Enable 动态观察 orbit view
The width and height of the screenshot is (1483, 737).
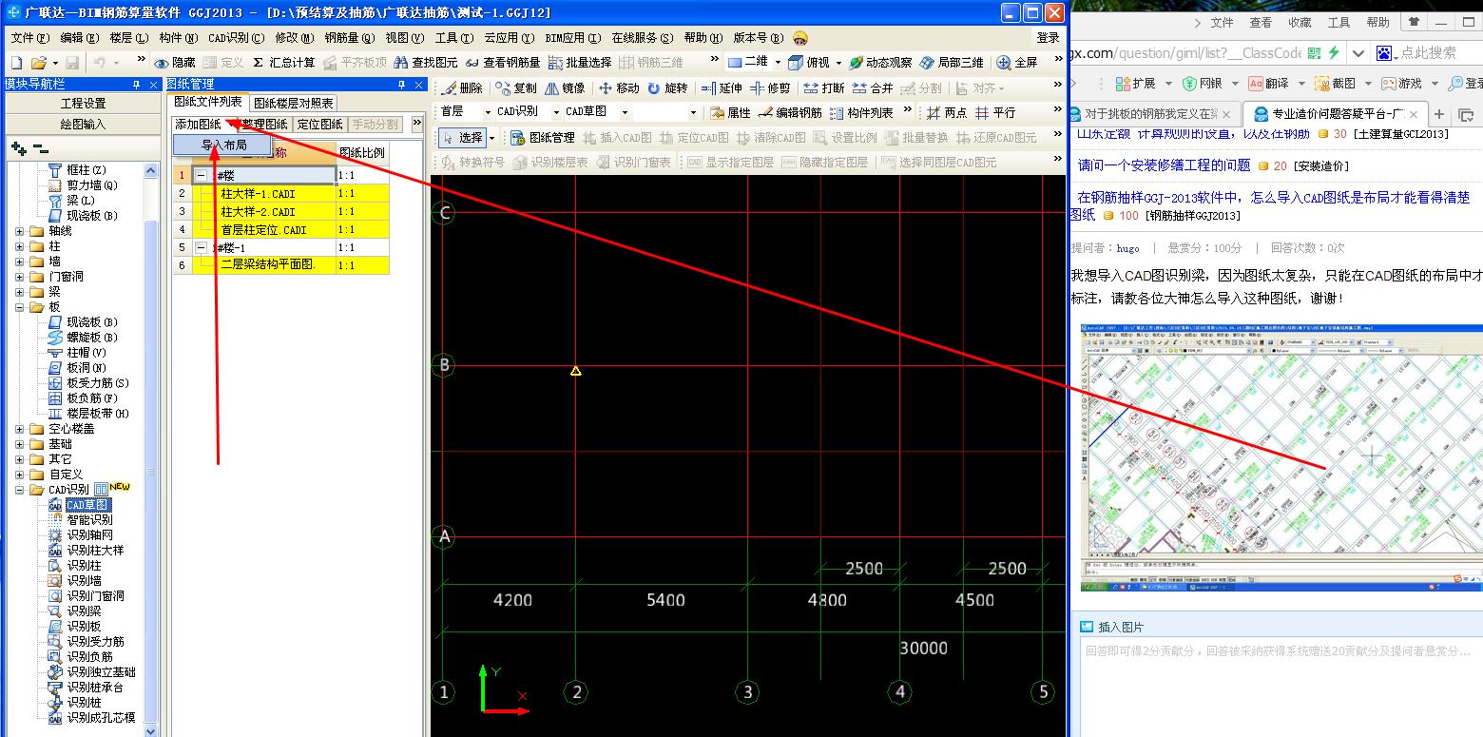(880, 63)
